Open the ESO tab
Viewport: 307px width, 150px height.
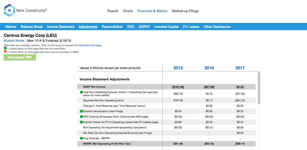pyautogui.click(x=131, y=27)
